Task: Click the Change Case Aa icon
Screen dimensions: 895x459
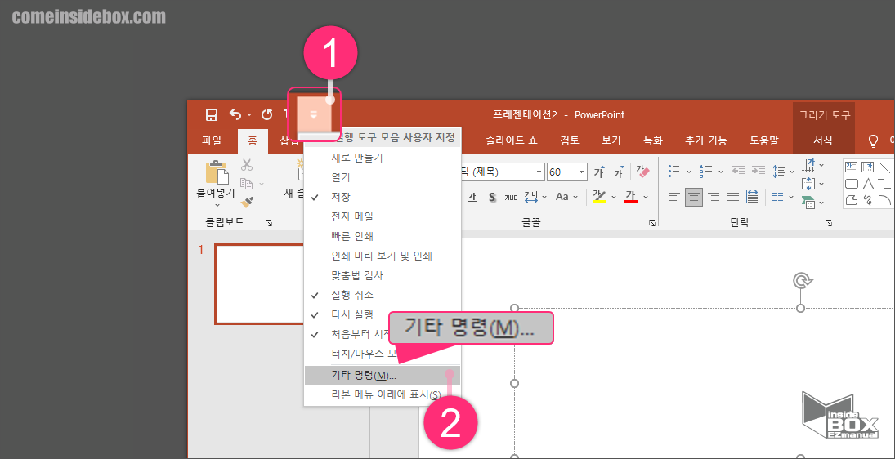Action: (x=562, y=197)
